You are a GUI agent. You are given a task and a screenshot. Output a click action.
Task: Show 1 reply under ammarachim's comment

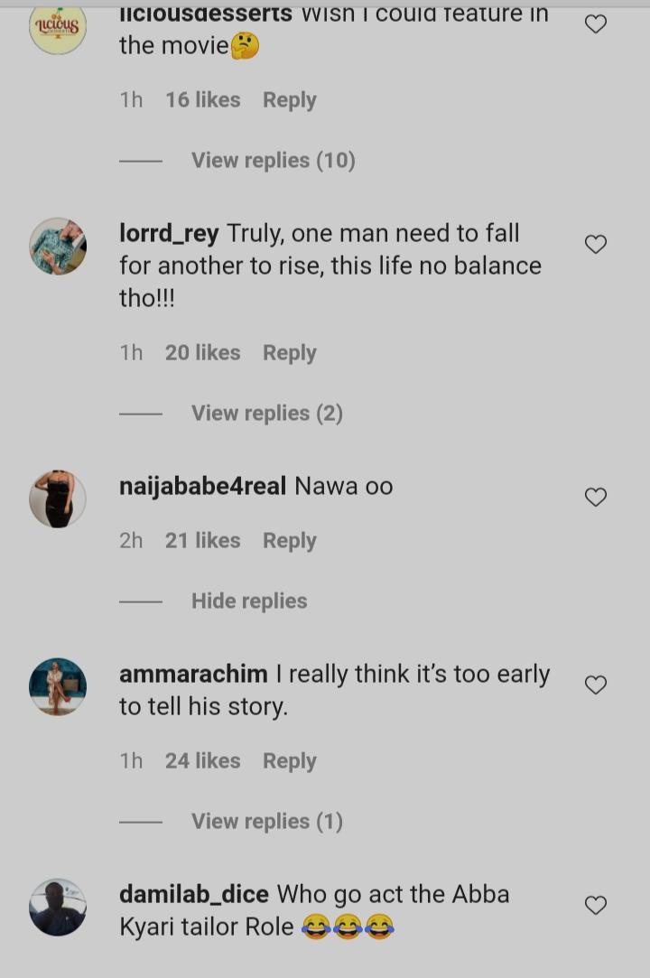[266, 822]
